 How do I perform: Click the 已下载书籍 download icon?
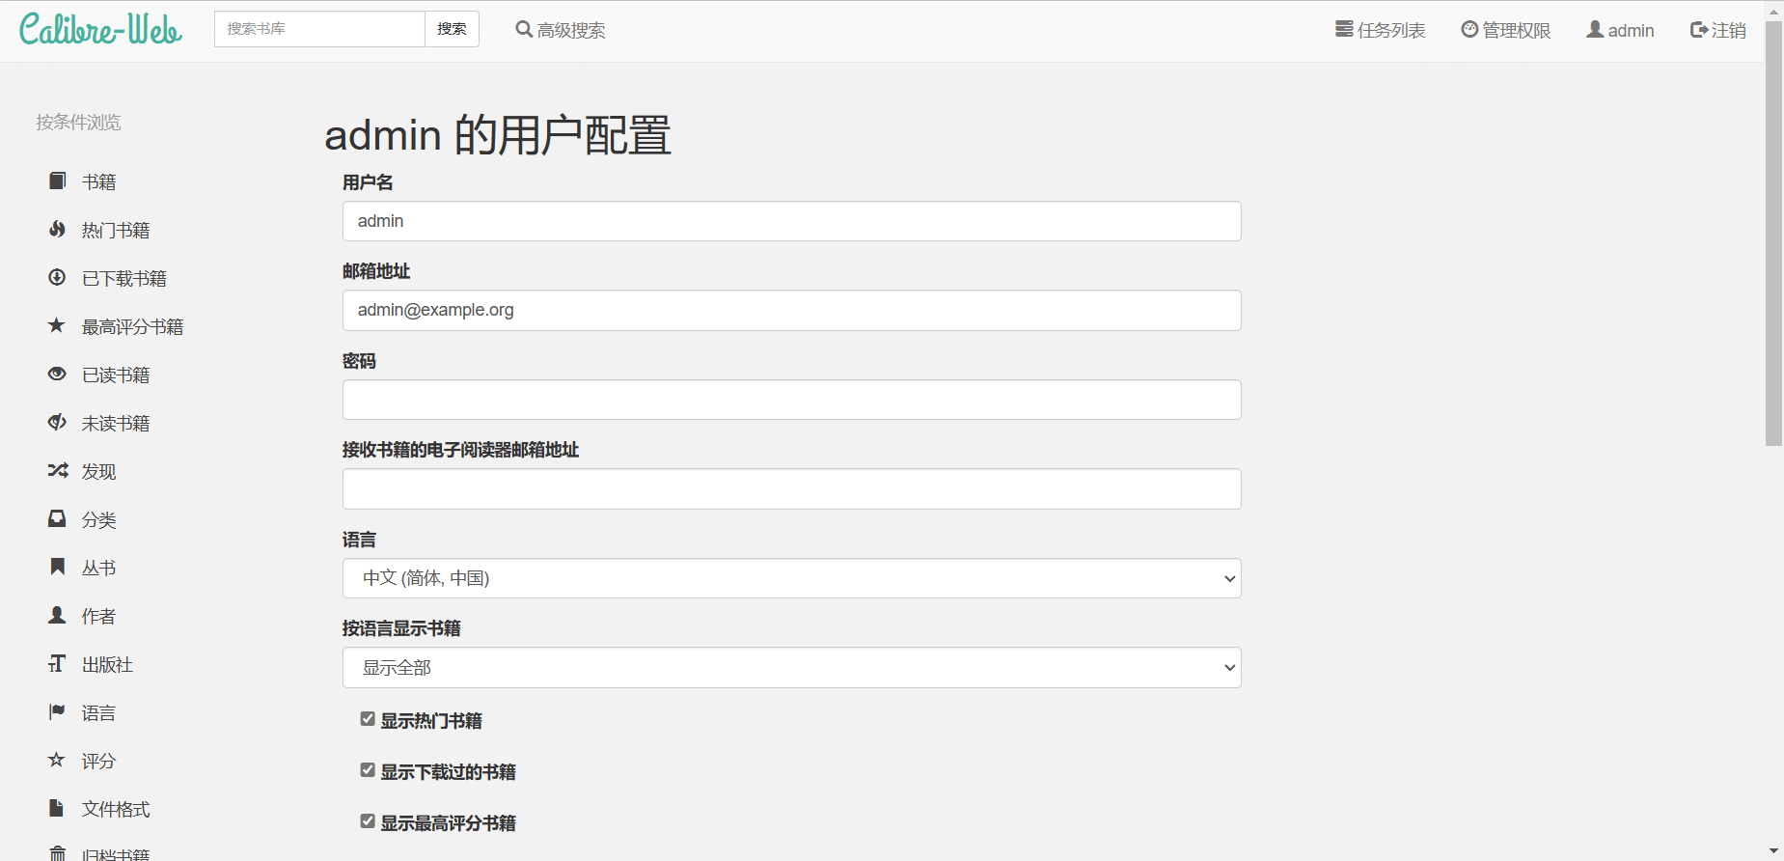[57, 277]
